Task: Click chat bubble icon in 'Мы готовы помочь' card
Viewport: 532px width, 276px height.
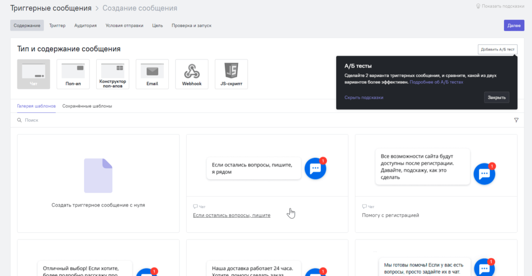Action: 484,267
